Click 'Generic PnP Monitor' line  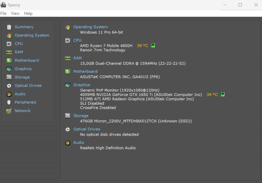pyautogui.click(x=120, y=90)
